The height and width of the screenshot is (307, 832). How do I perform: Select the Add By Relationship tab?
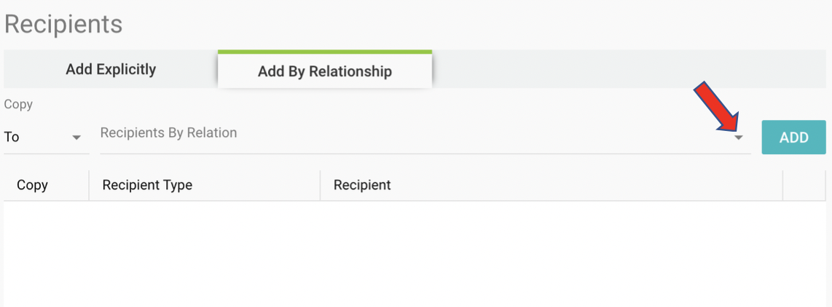point(325,71)
